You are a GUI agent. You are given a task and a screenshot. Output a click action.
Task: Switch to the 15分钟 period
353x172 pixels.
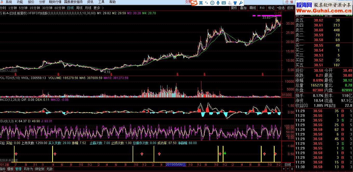(x=35, y=8)
